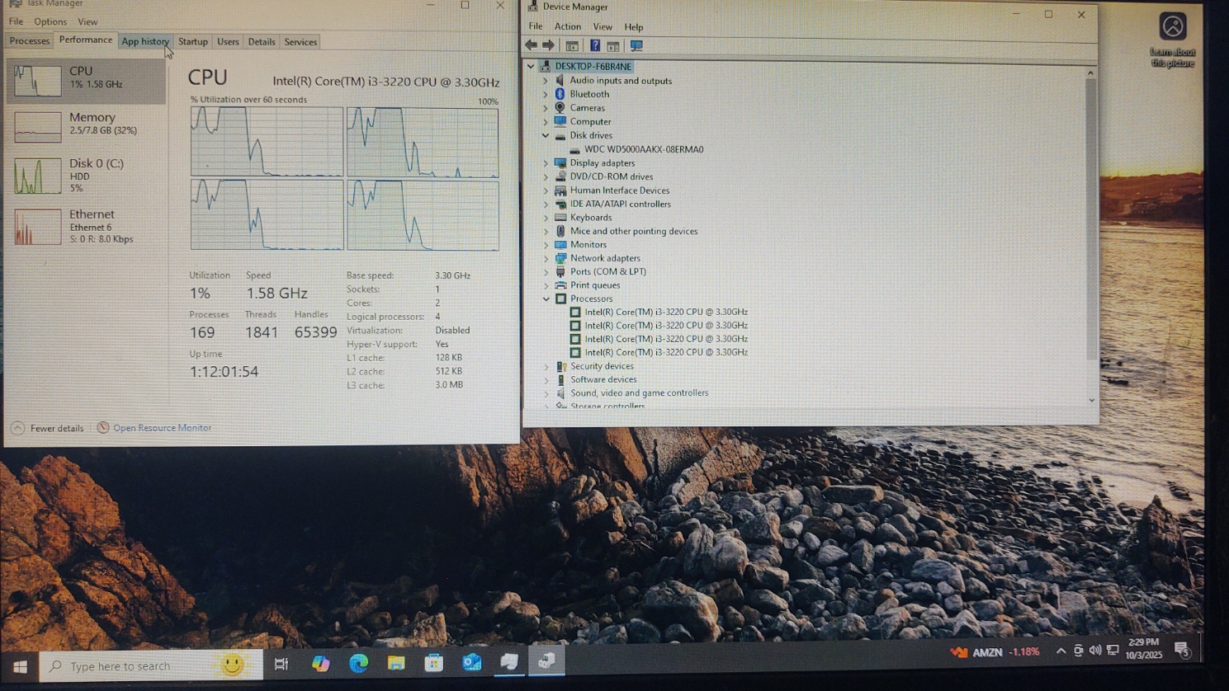Click the volume speaker icon in system tray
The width and height of the screenshot is (1229, 691).
pos(1095,651)
